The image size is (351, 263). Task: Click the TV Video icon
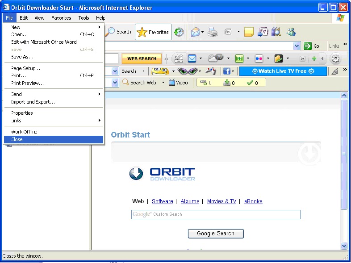(178, 83)
